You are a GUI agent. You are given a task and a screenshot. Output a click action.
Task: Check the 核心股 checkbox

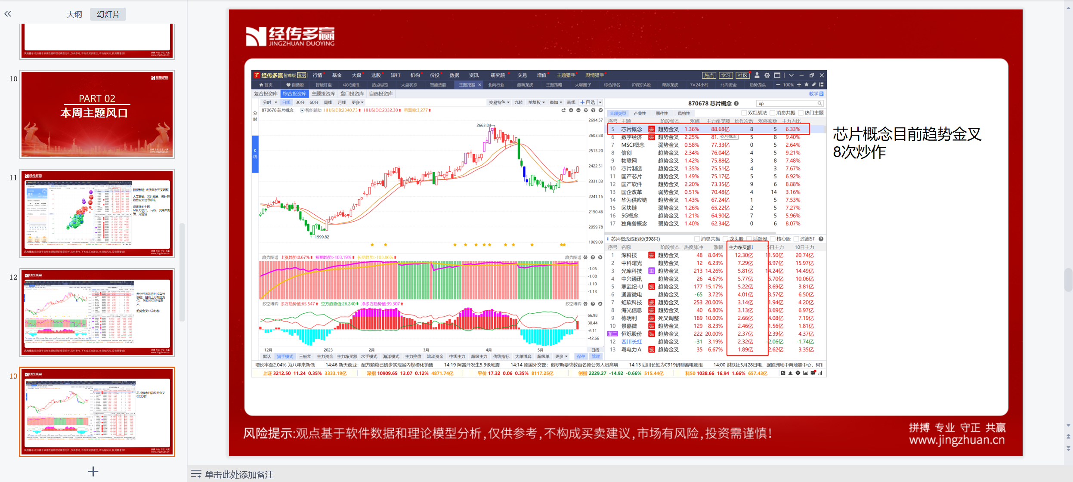[773, 239]
